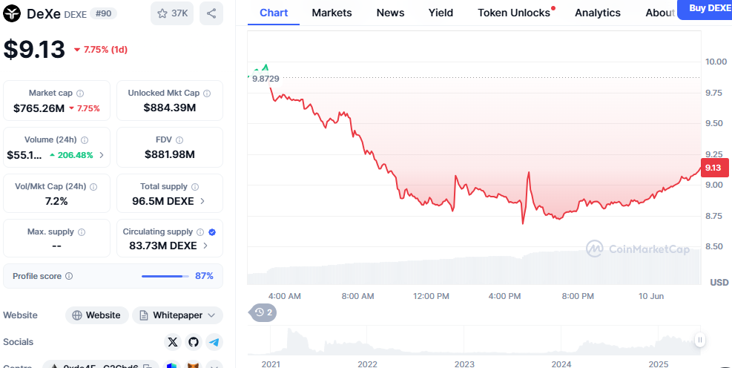Click the timeline range slider handle
This screenshot has width=732, height=368.
tap(699, 340)
